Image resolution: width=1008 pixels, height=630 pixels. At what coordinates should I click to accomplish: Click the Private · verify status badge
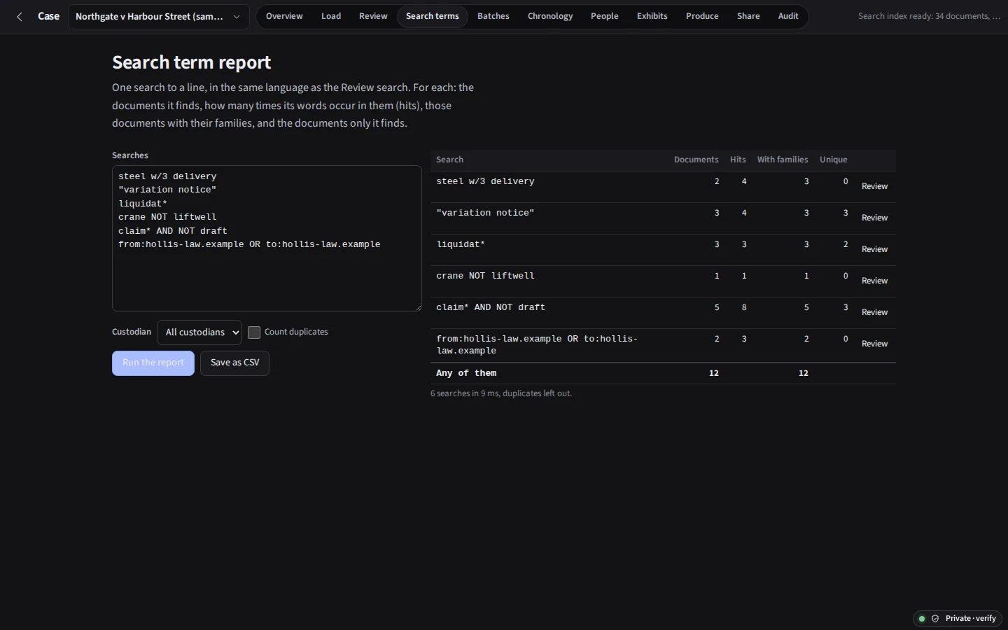tap(958, 619)
